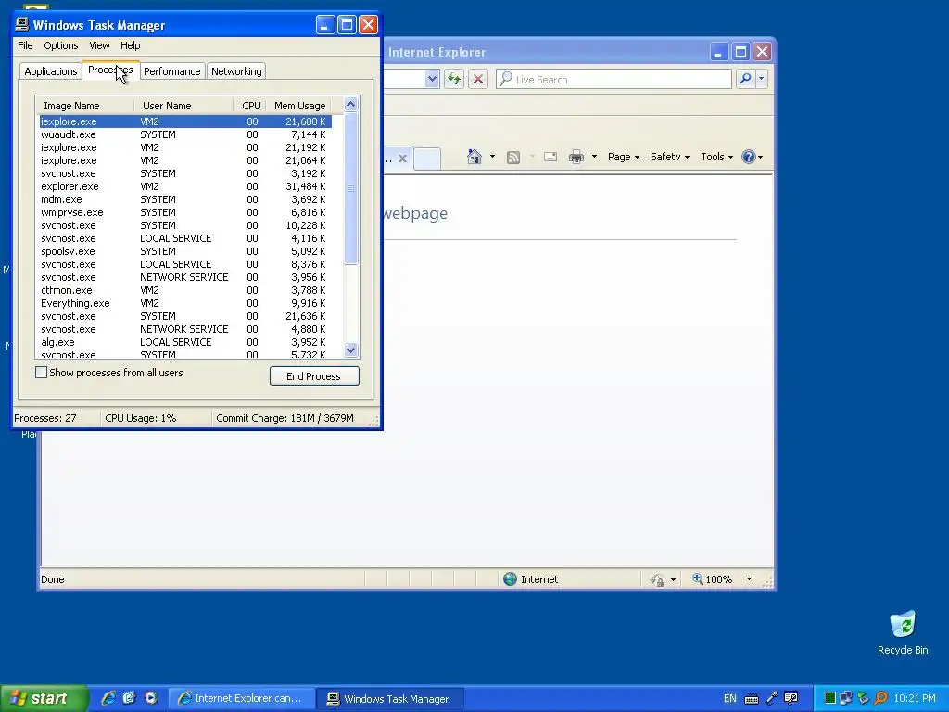This screenshot has width=949, height=712.
Task: Select the explorer.exe process row
Action: [185, 186]
